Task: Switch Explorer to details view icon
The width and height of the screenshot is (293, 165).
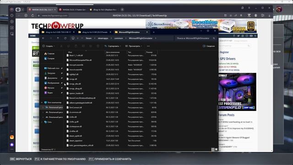Action: tap(212, 149)
